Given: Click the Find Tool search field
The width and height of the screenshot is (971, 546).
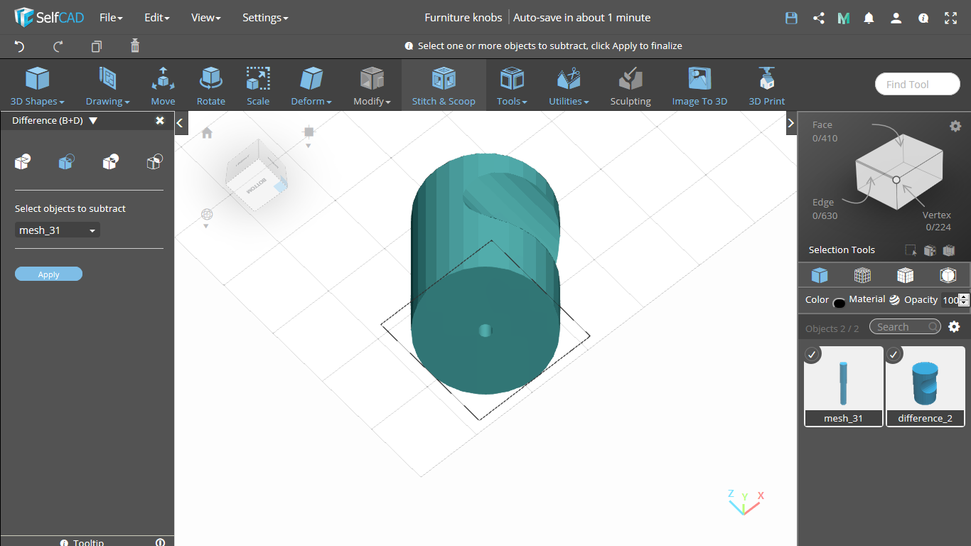Looking at the screenshot, I should tap(917, 84).
